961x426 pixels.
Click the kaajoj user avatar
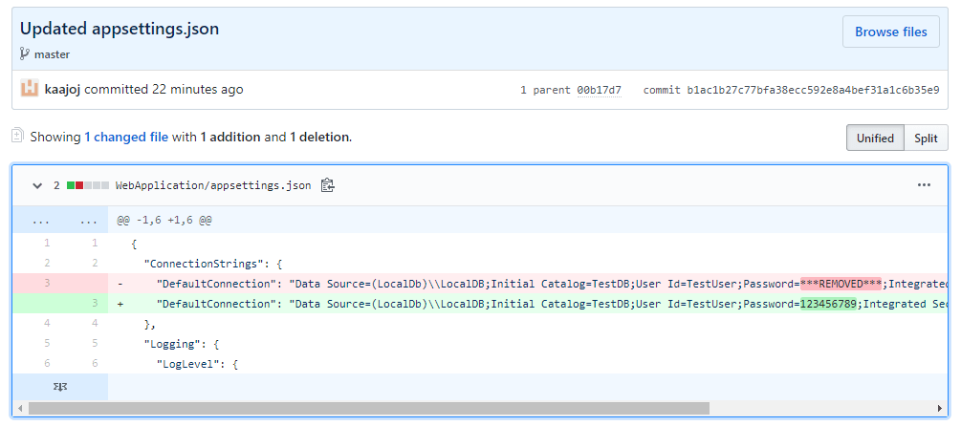[x=30, y=90]
